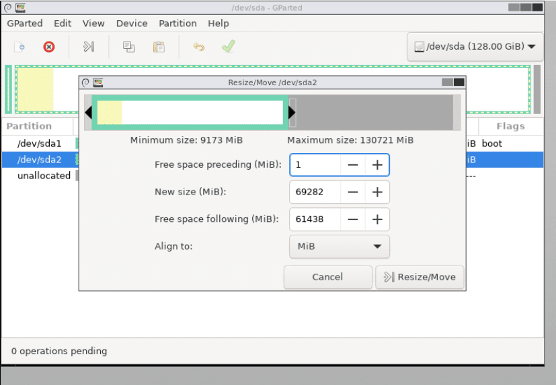Open the View menu
Viewport: 556px width, 385px height.
(x=93, y=23)
